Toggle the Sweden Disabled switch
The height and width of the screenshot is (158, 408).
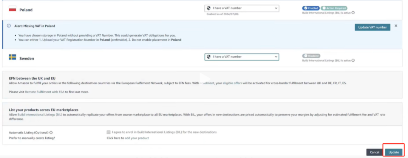pyautogui.click(x=311, y=56)
